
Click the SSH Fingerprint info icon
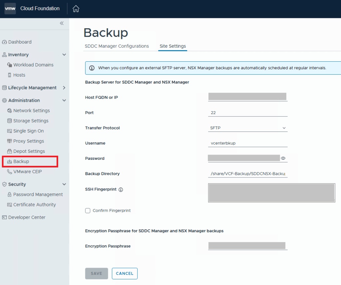coord(121,189)
